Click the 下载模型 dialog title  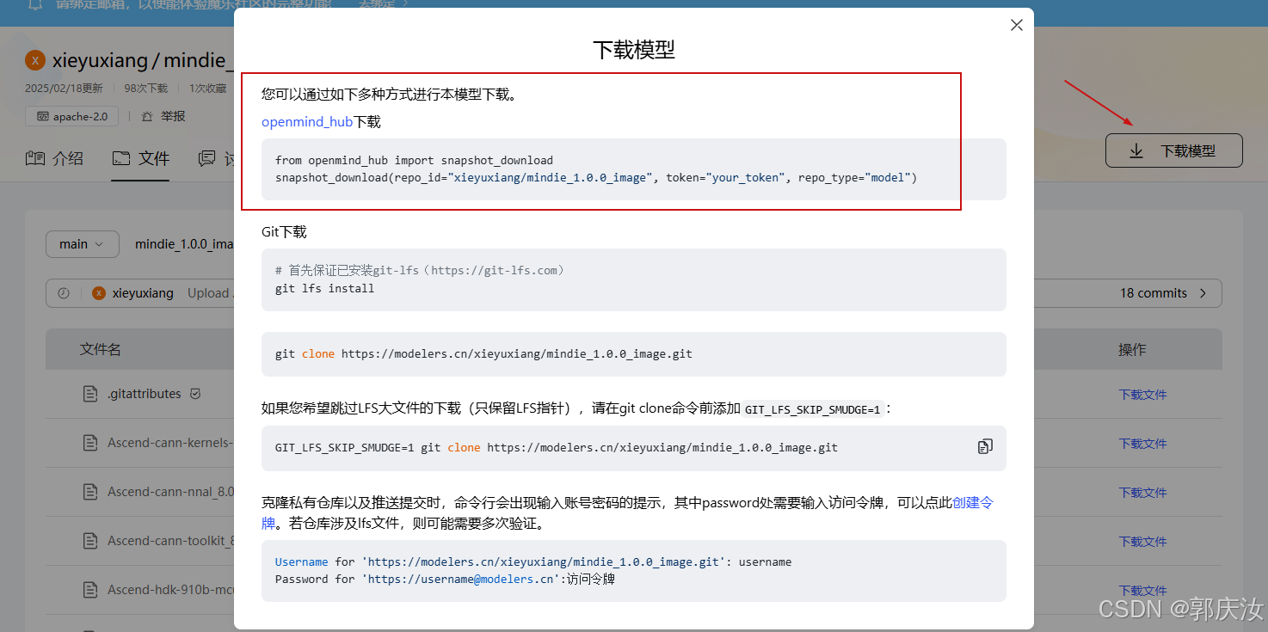coord(634,50)
